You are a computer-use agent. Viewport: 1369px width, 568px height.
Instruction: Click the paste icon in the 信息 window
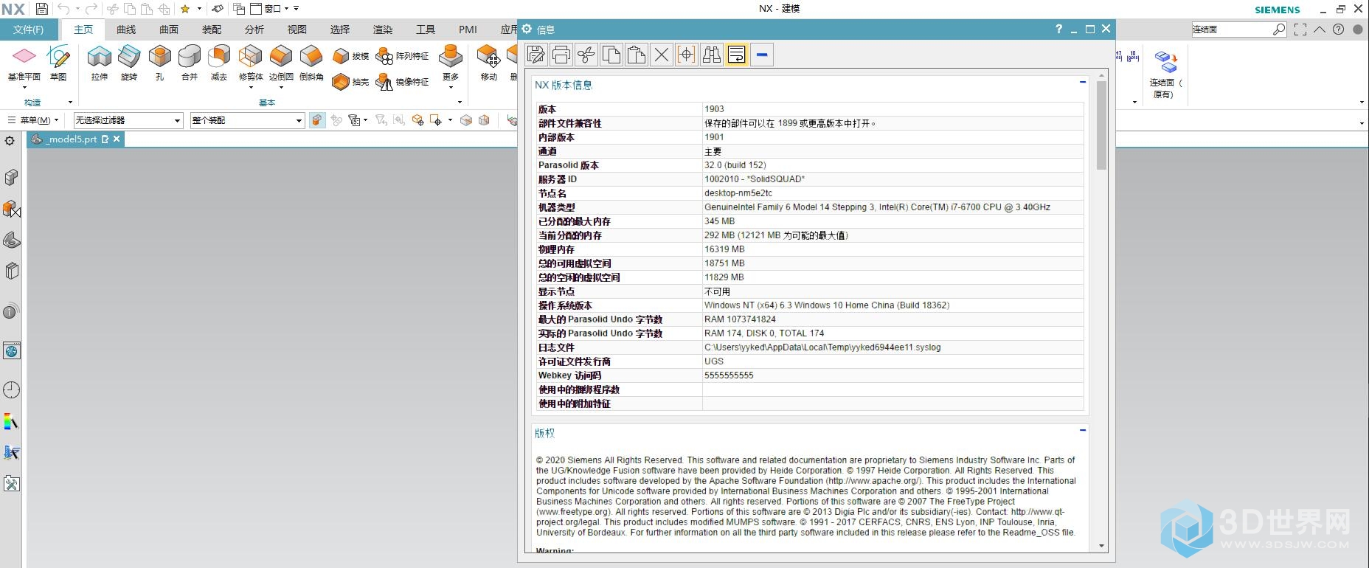(637, 55)
